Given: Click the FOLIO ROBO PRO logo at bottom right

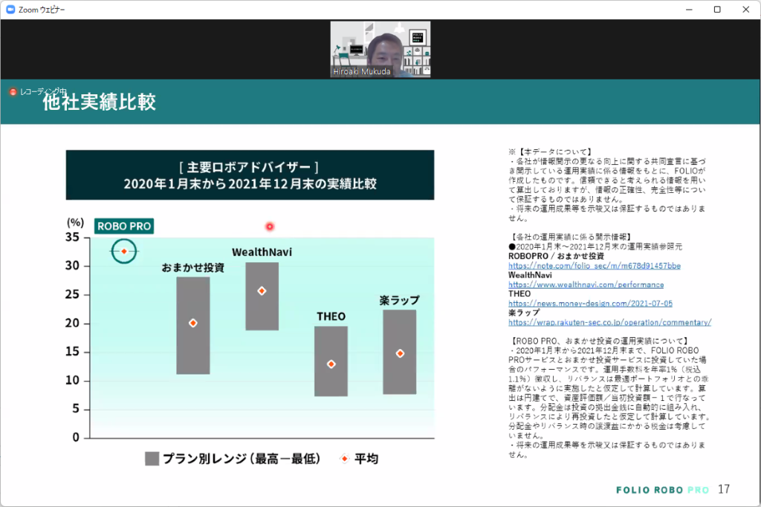Looking at the screenshot, I should pos(661,490).
